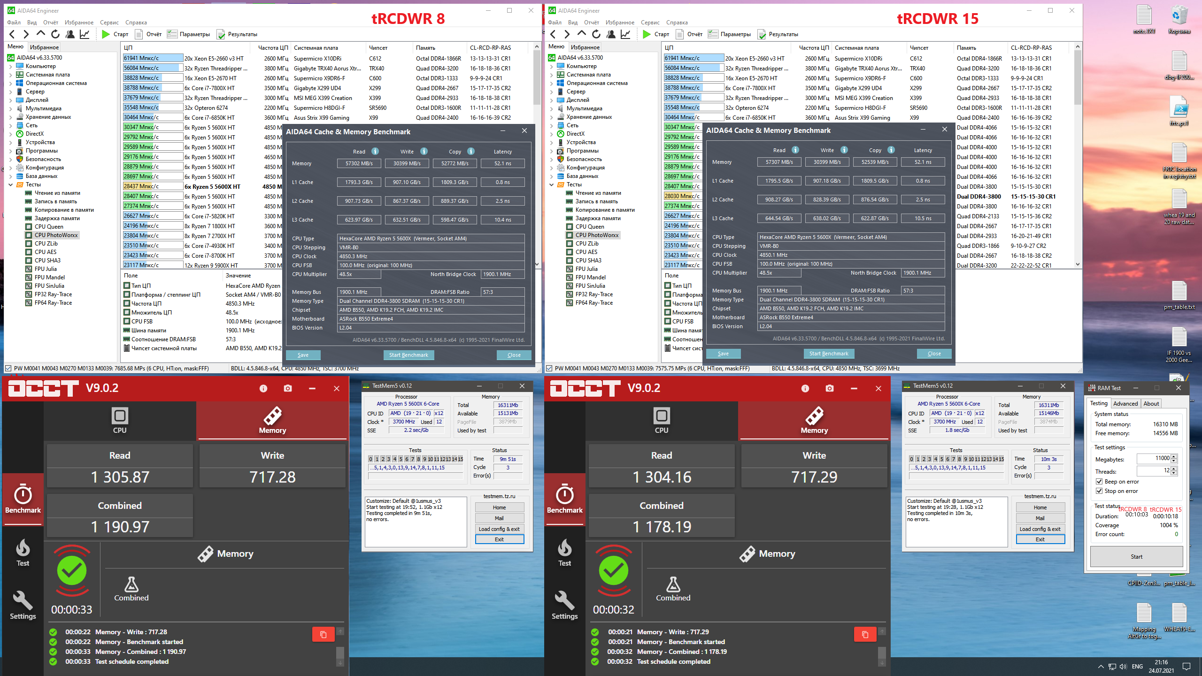Select CPU Queen test in left AIDA64 tree
The width and height of the screenshot is (1202, 676).
48,227
